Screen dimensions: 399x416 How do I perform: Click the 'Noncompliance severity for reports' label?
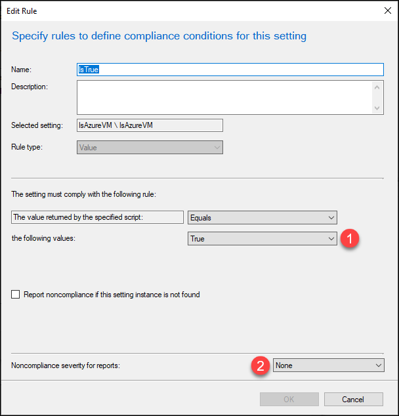coord(66,365)
